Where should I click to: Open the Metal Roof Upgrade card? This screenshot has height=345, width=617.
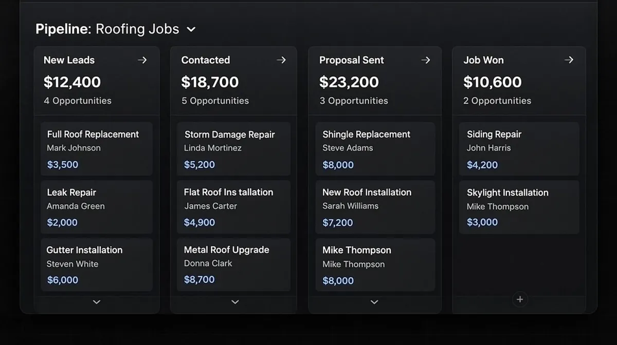coord(233,264)
